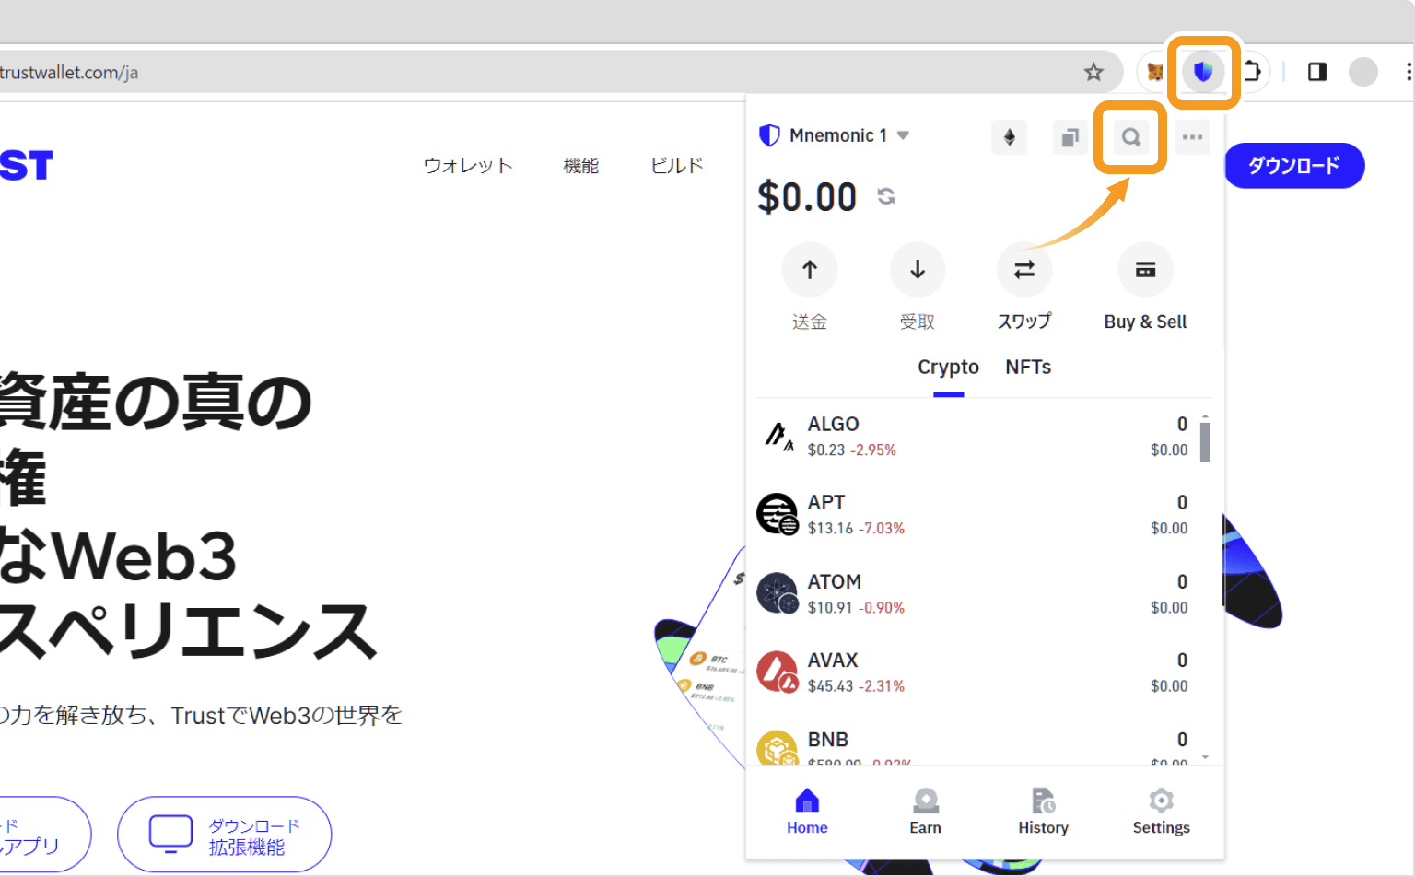Click the Buy & Sell card icon
Screen dimensions: 1415x877
coord(1145,269)
